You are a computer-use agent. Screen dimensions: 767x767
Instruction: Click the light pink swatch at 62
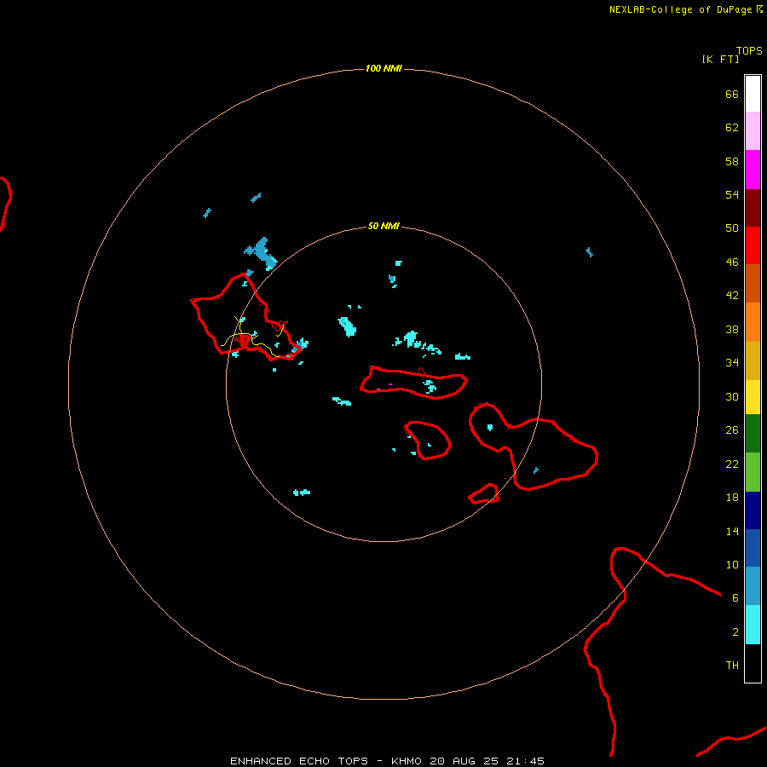(x=753, y=130)
